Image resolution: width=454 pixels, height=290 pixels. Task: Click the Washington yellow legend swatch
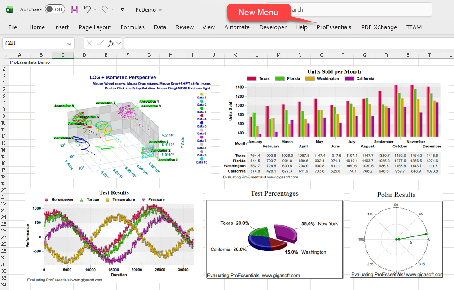pos(310,79)
